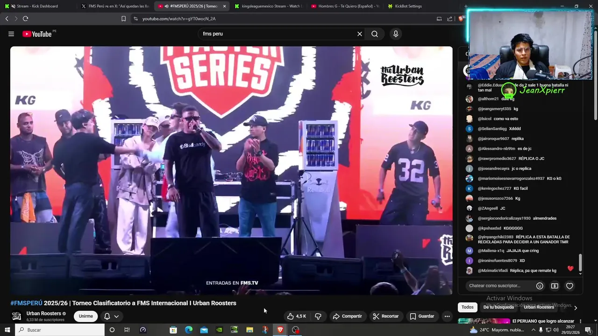Click the Recortar clip button

(x=386, y=316)
